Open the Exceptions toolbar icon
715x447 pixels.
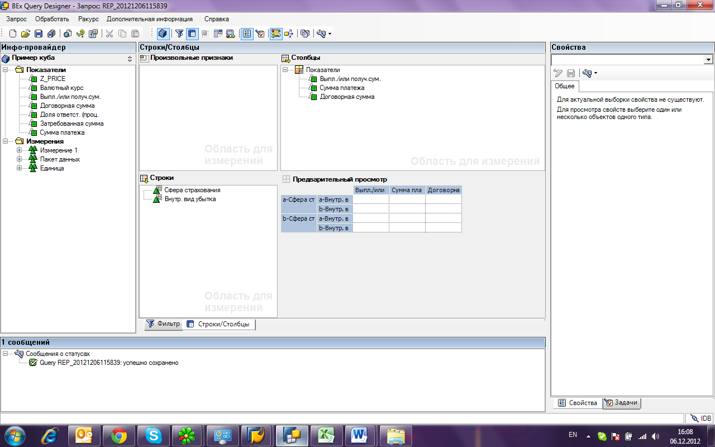[230, 34]
